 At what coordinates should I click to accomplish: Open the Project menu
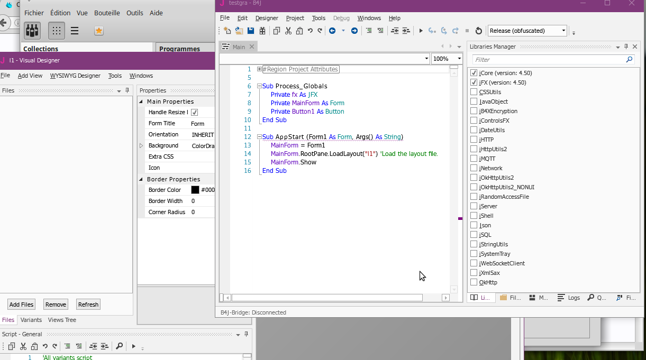point(295,18)
